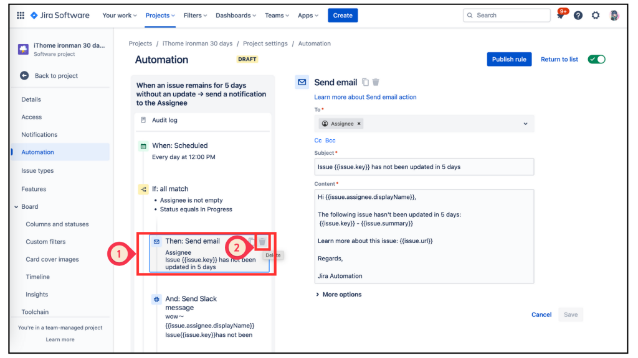This screenshot has height=358, width=638.
Task: Click the Cc link
Action: tap(318, 140)
